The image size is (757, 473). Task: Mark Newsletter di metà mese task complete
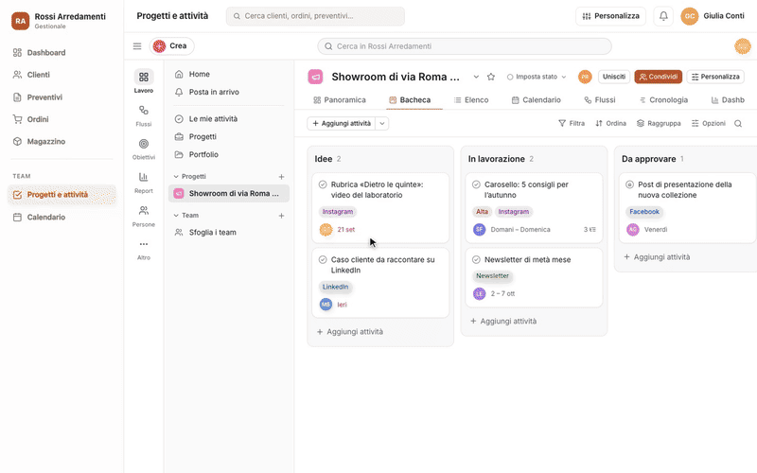tap(476, 259)
